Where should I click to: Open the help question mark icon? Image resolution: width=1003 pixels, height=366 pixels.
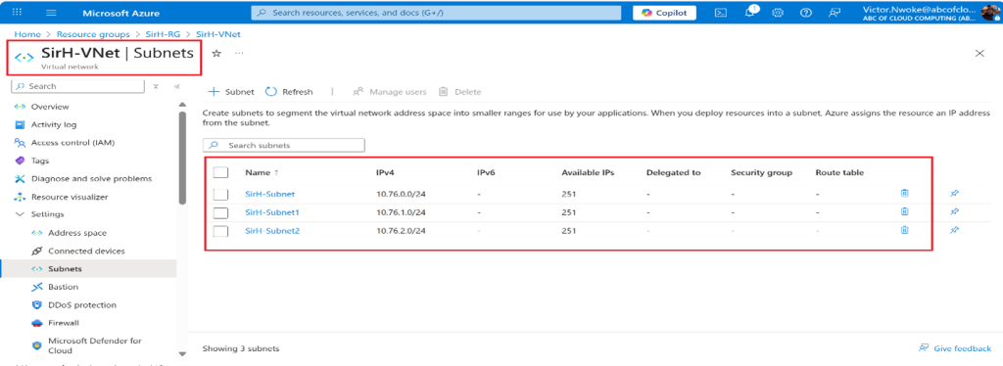click(x=806, y=13)
